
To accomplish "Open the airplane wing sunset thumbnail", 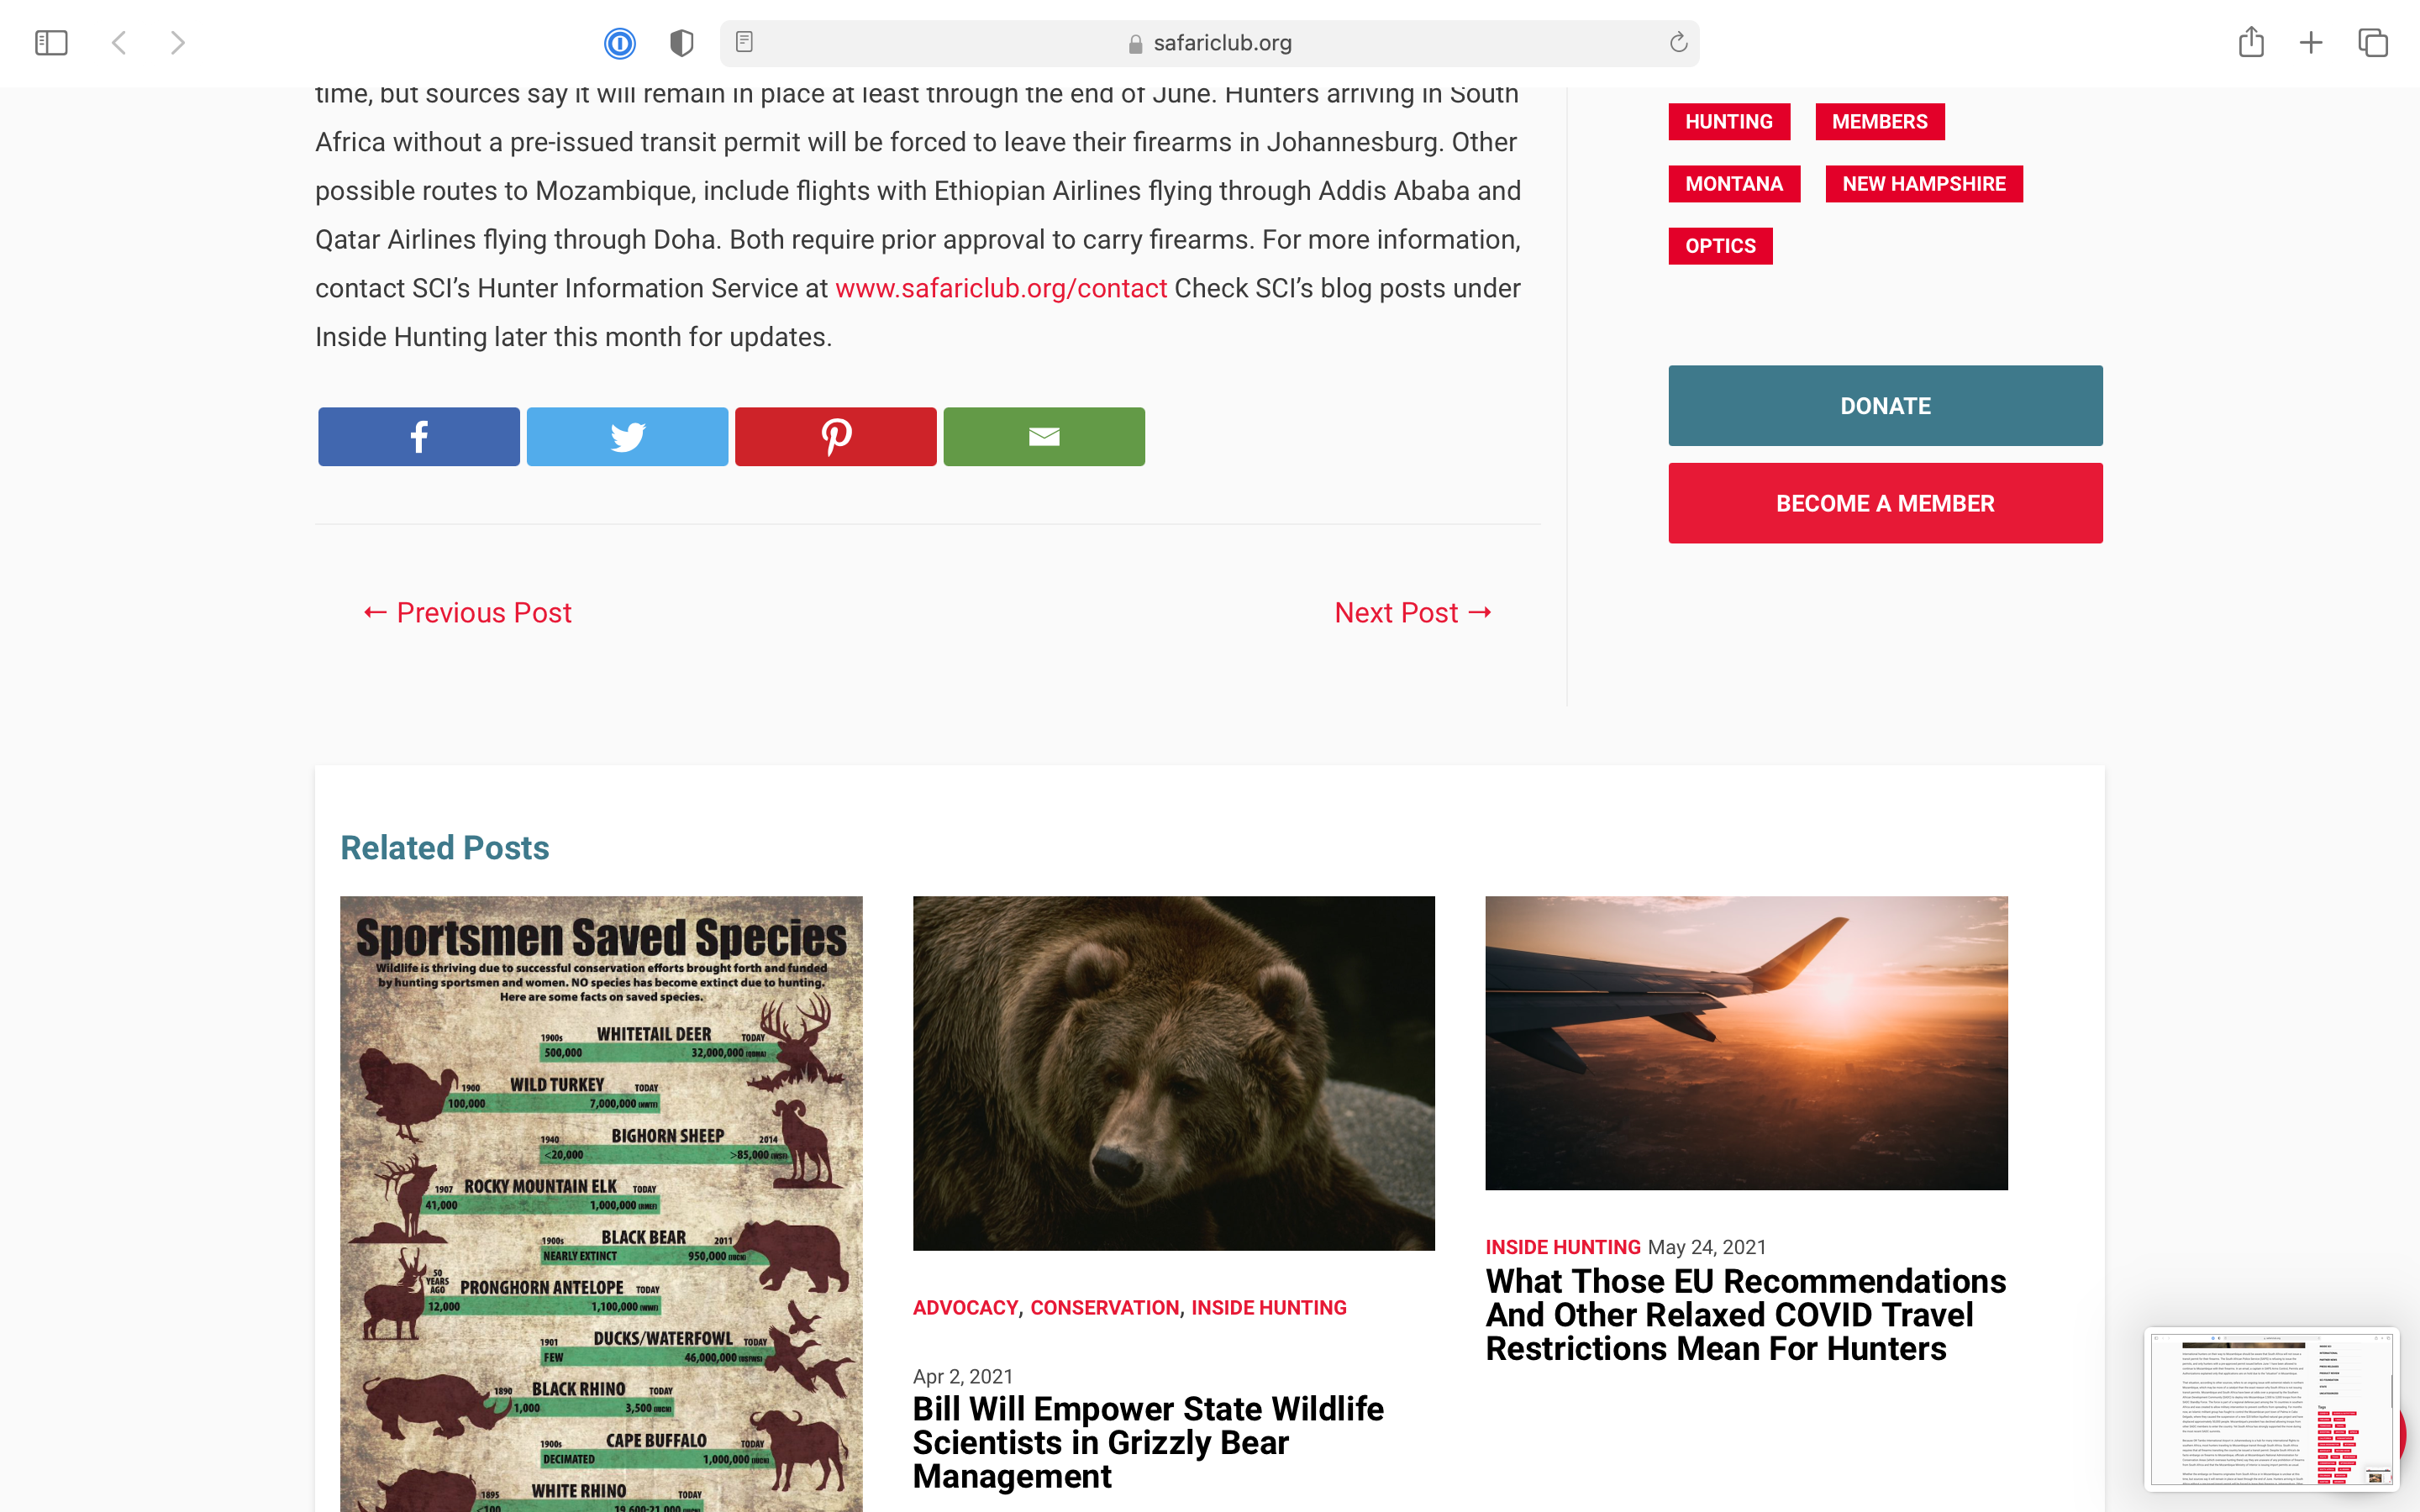I will pos(1746,1043).
